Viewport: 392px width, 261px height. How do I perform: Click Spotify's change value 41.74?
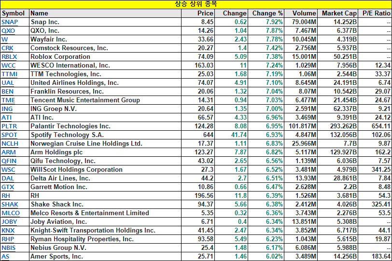pyautogui.click(x=231, y=135)
